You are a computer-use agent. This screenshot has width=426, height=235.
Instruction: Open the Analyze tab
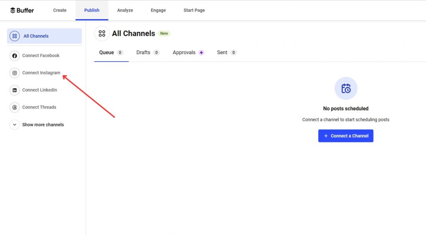(125, 10)
